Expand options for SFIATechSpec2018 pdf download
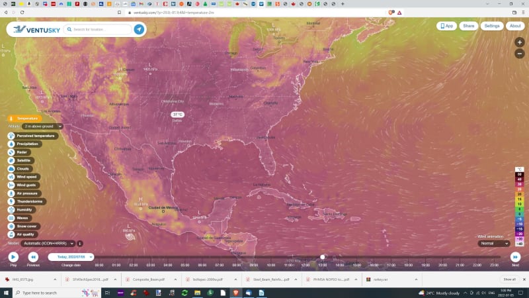This screenshot has width=529, height=298. tap(115, 279)
